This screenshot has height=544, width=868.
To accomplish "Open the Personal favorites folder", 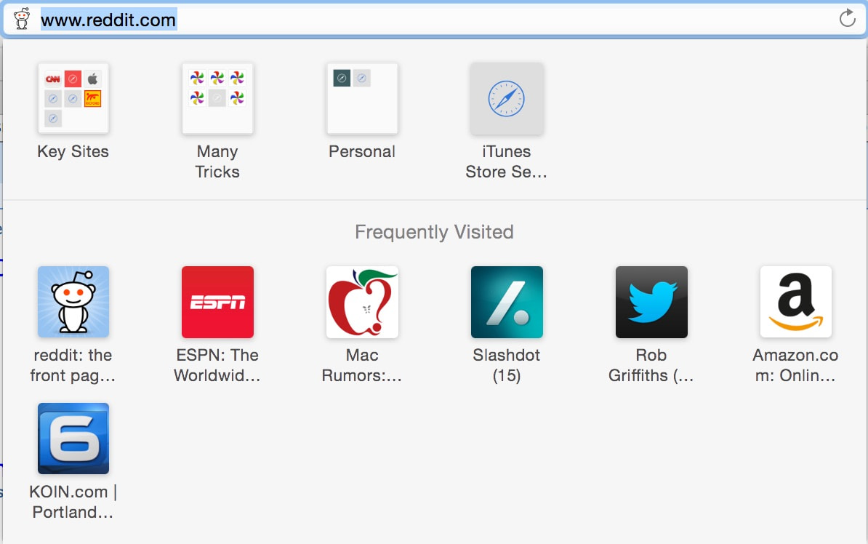I will pos(362,99).
